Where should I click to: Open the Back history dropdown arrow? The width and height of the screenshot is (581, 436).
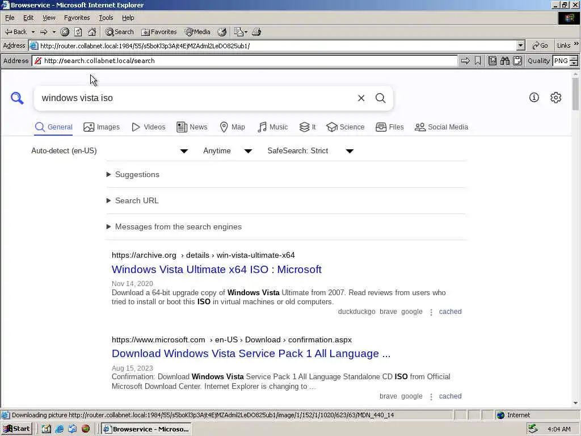[x=33, y=32]
